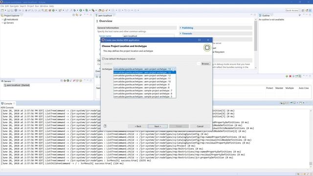Click the clear console icon in Console toolbar

coord(281,103)
